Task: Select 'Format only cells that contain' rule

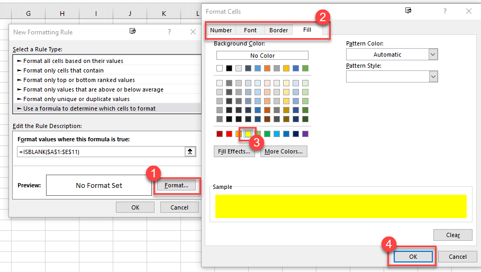Action: 63,70
